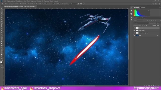
Task: Toggle Quick Mask mode
Action: 2,65
